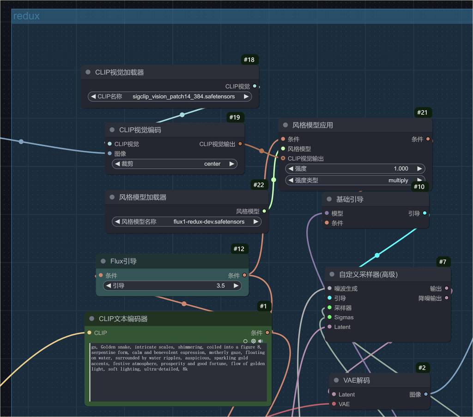Toggle collapse dot on 风格模型应用 node

[x=285, y=125]
